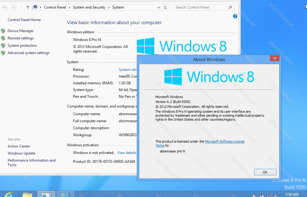This screenshot has height=197, width=307.
Task: Open Action Center under See also
Action: (x=19, y=146)
